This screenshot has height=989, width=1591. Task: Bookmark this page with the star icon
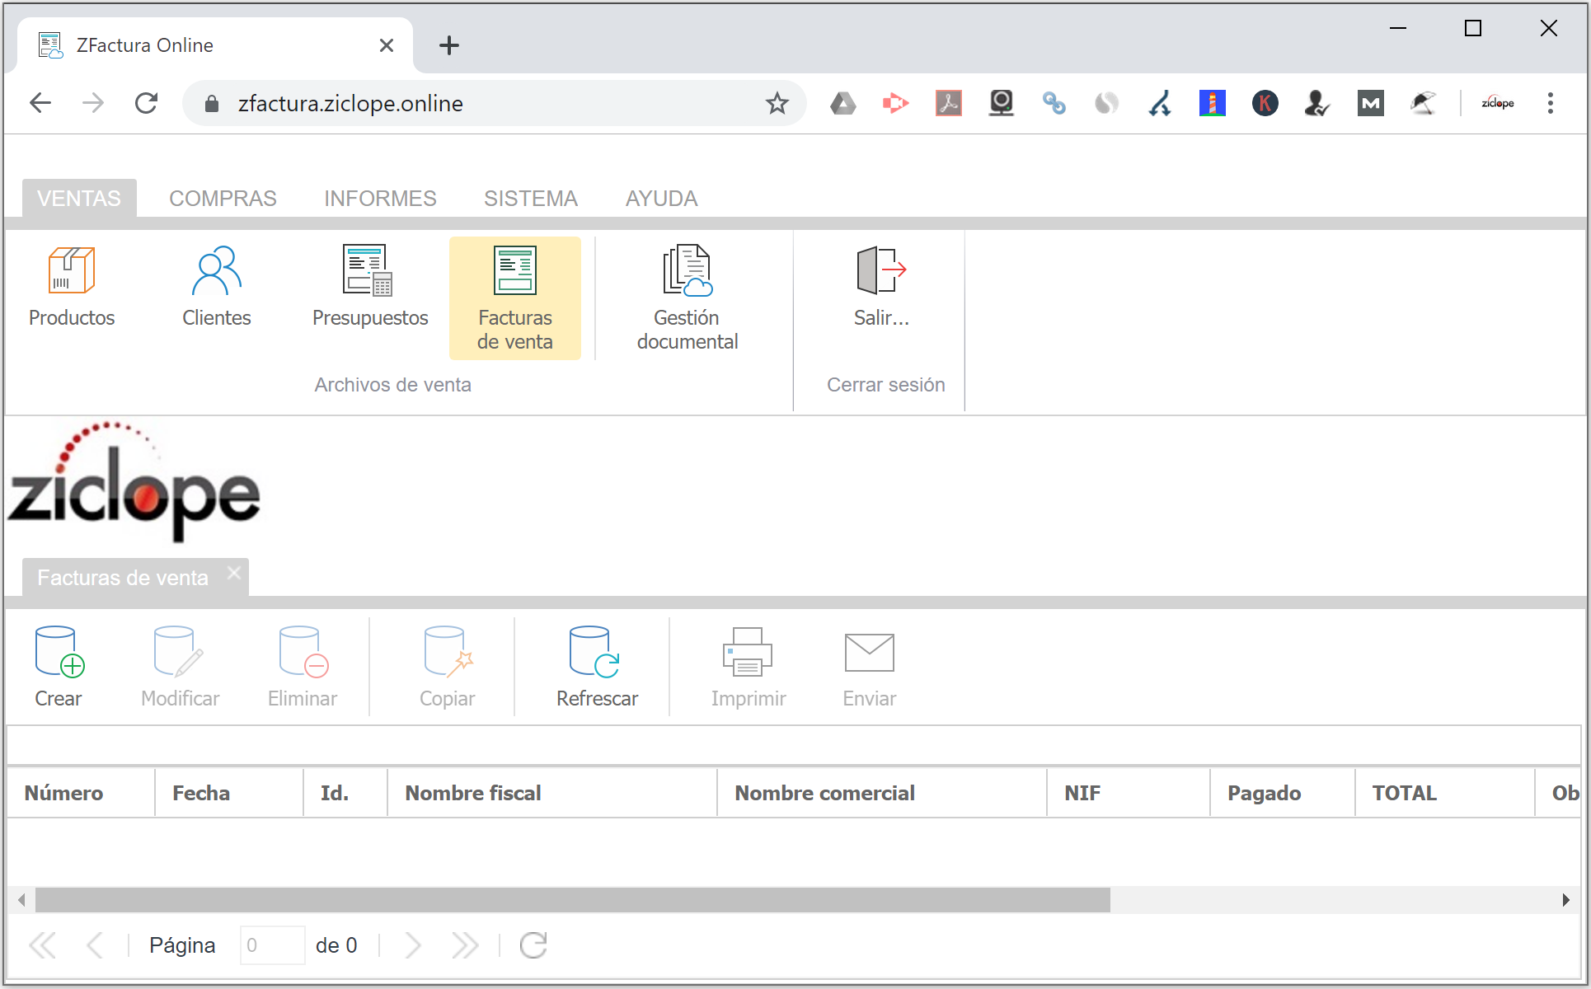pos(777,104)
